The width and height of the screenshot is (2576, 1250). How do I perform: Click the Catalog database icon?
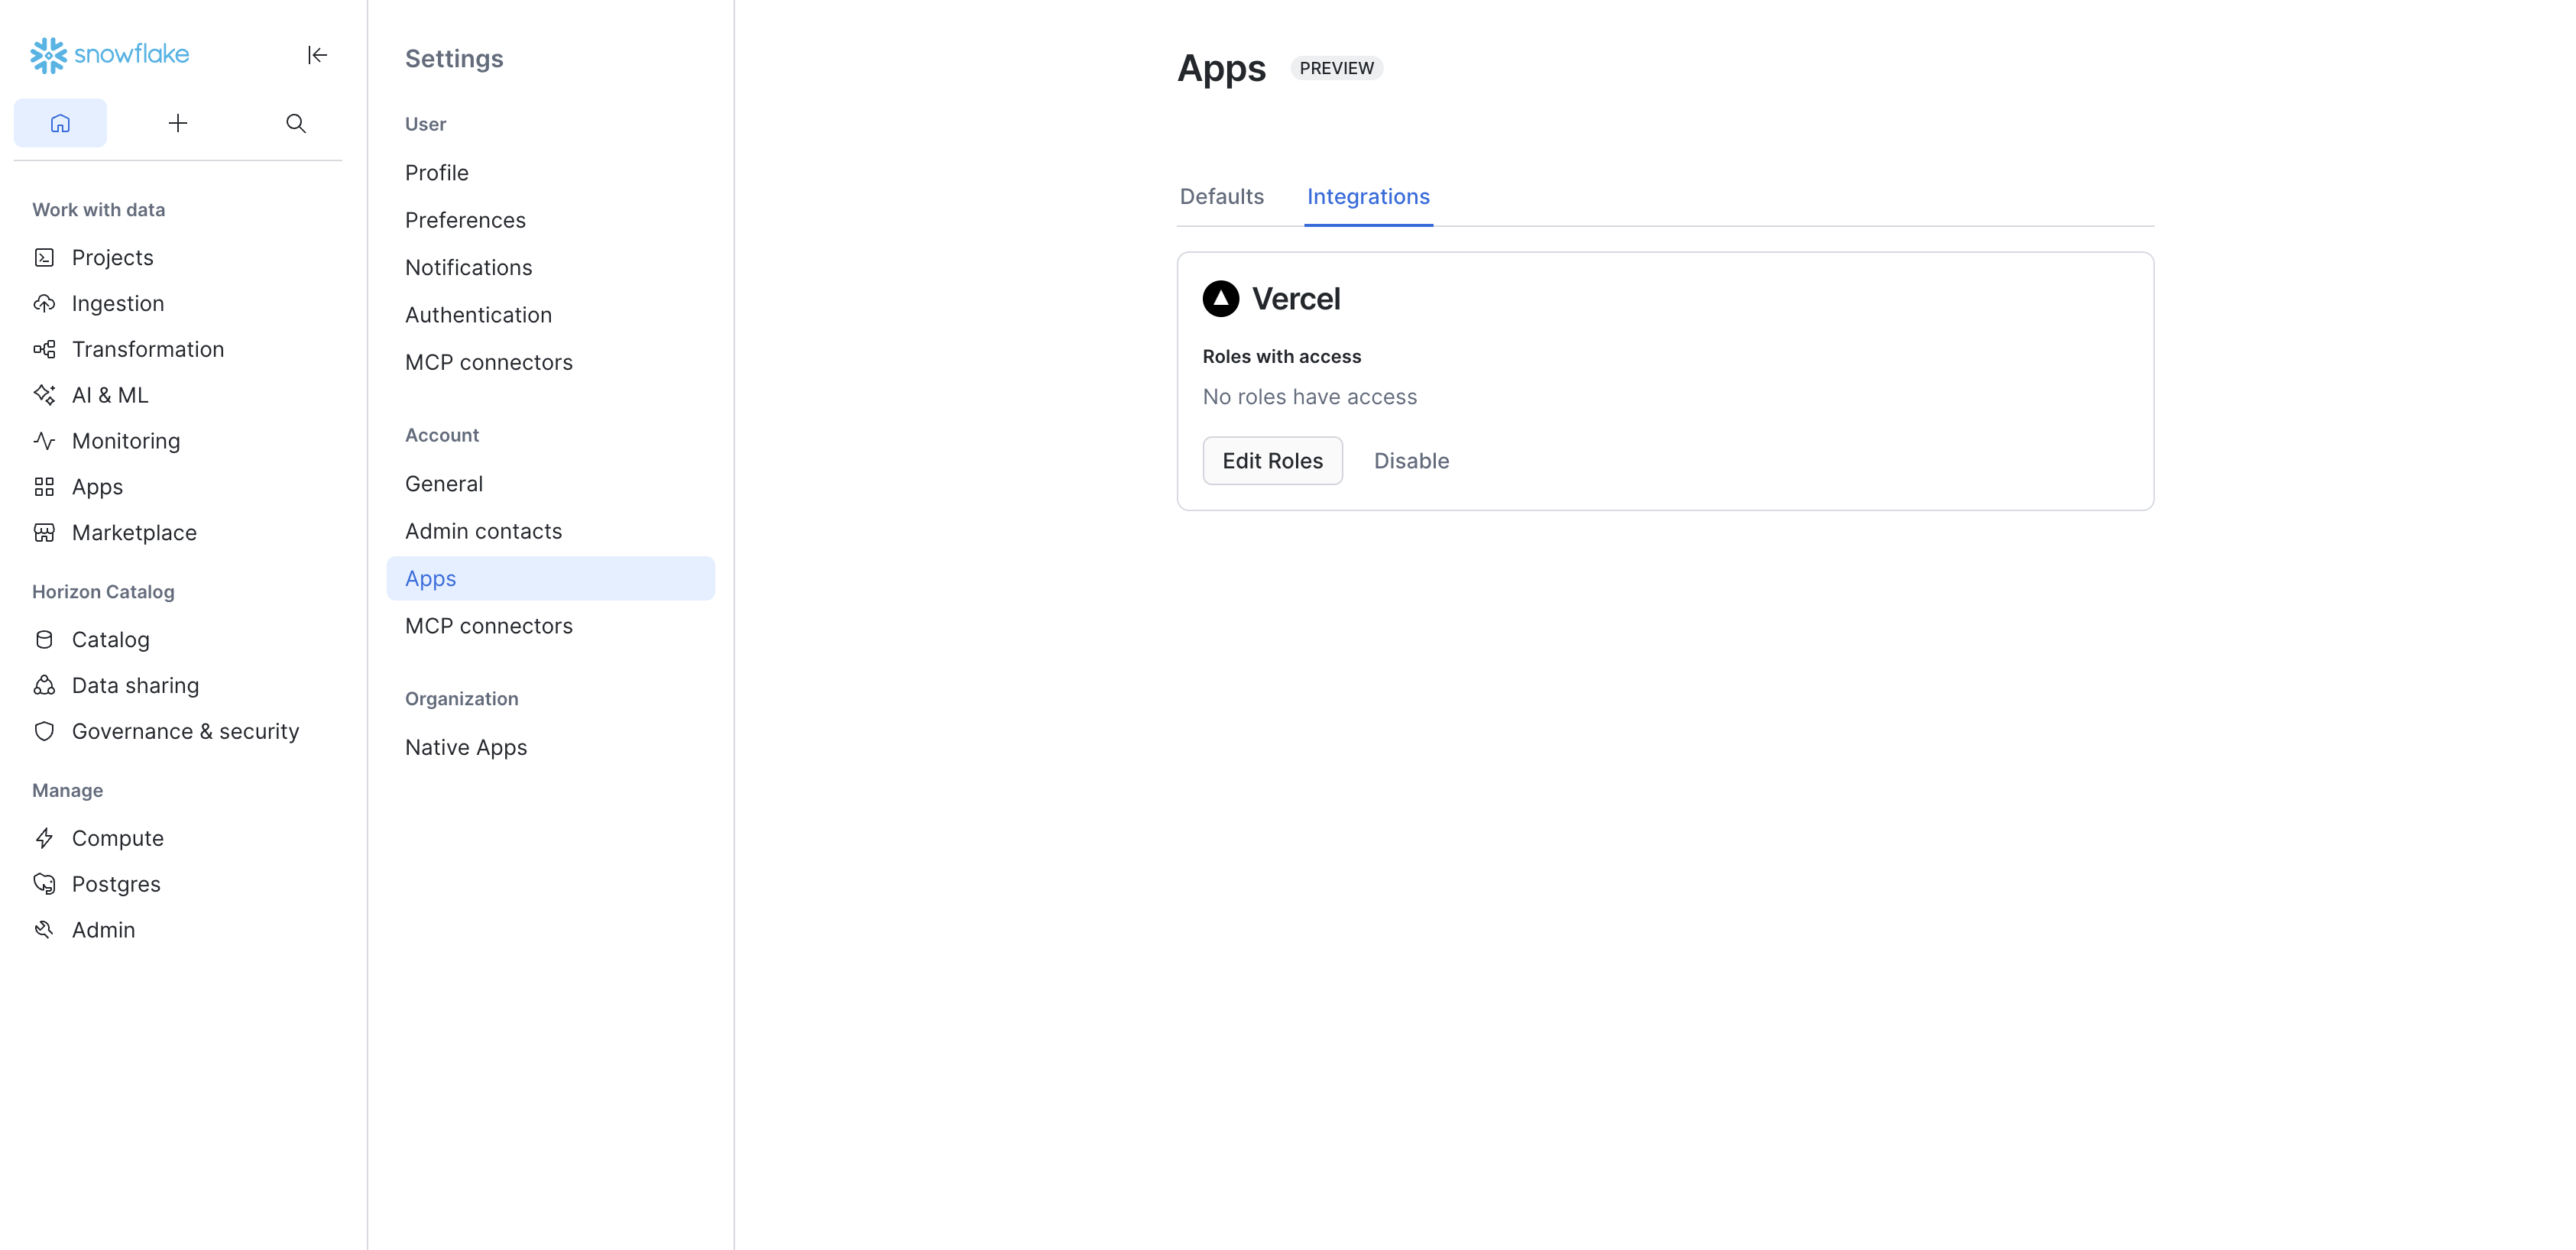[44, 640]
